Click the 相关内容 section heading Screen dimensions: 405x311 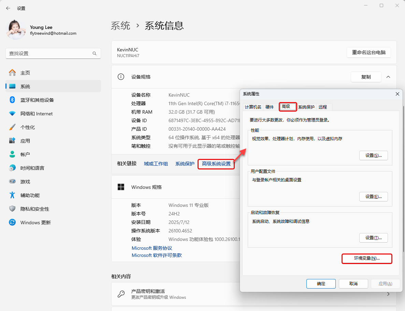coord(121,277)
